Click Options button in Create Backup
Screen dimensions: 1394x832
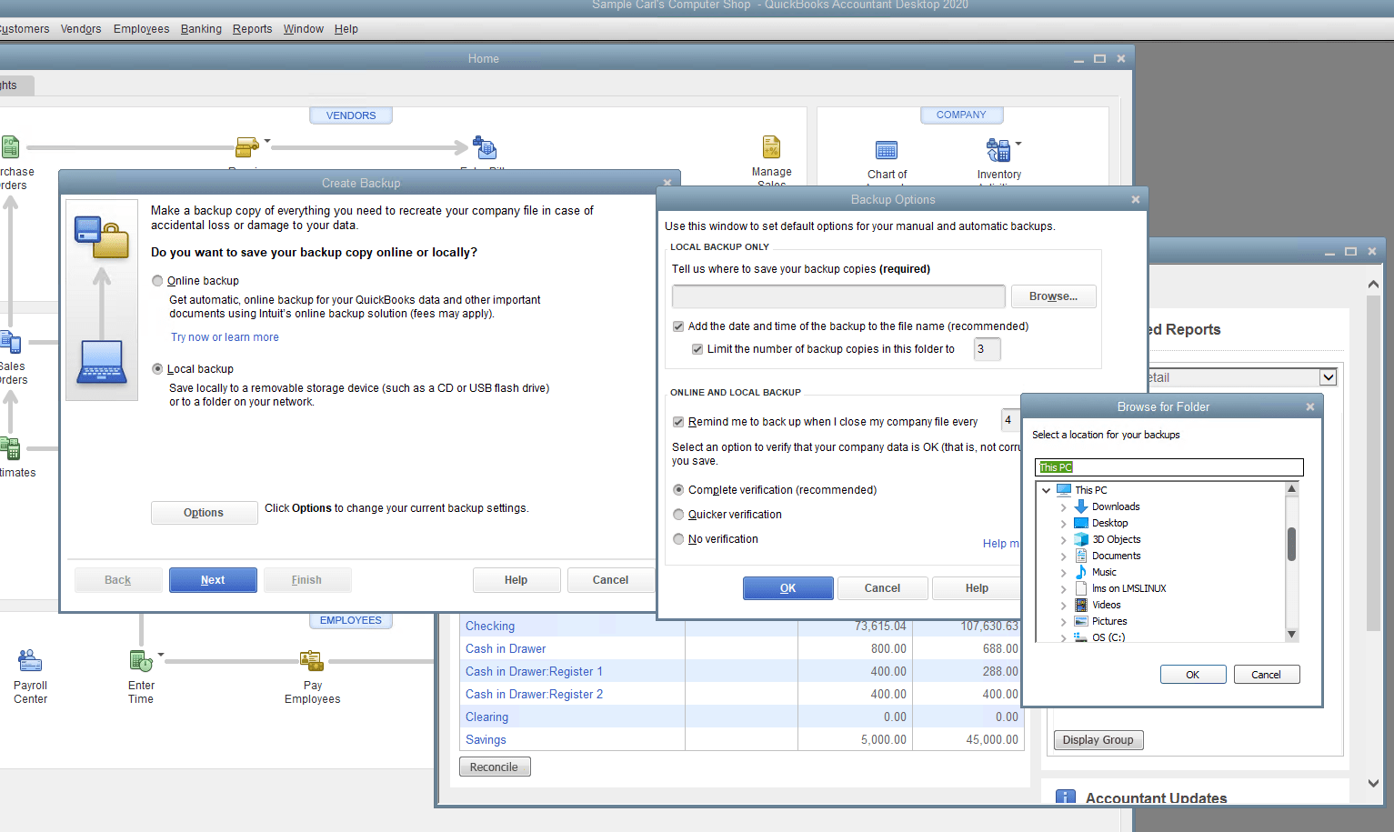coord(204,513)
